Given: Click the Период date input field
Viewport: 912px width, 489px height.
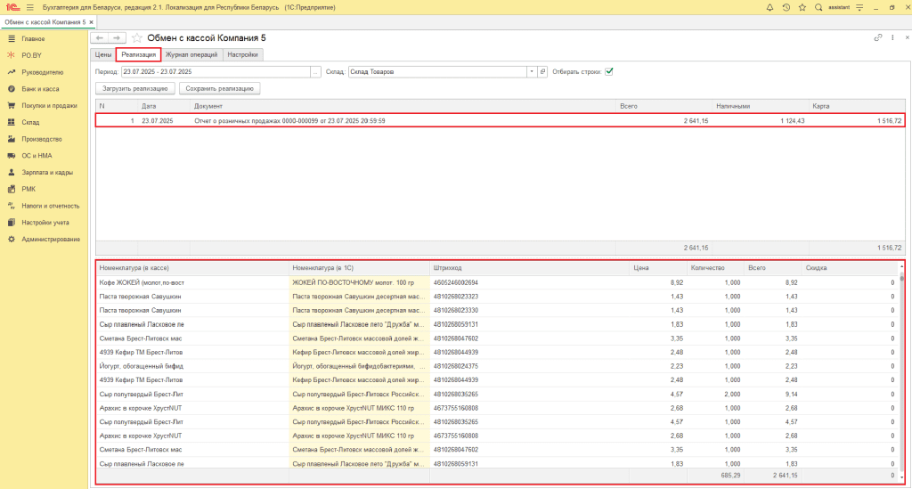Looking at the screenshot, I should click(216, 71).
